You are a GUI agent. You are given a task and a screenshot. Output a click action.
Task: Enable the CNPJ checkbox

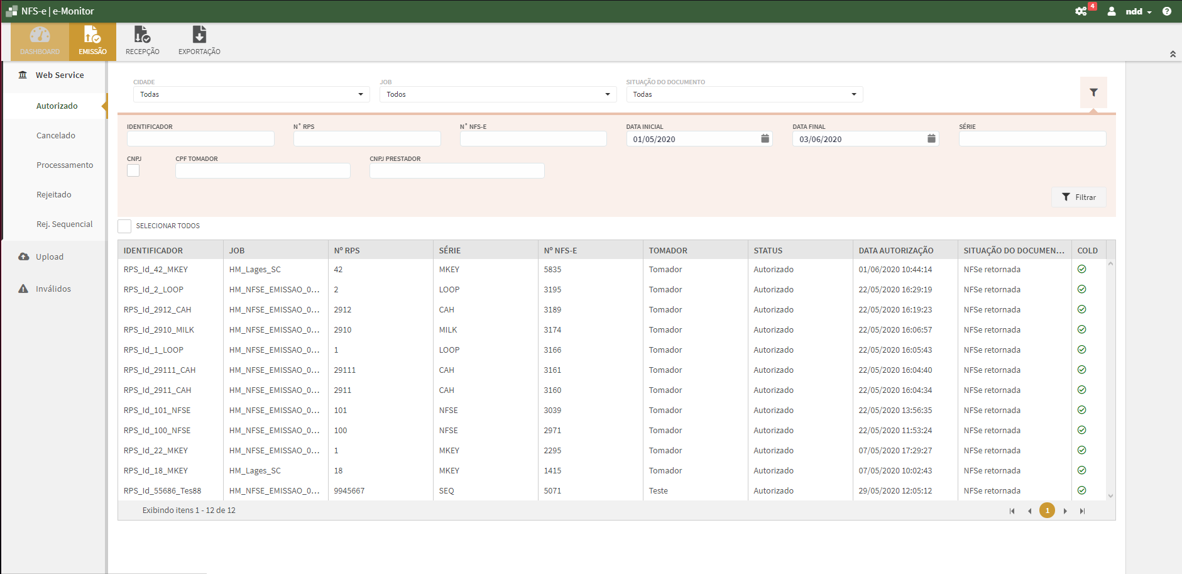coord(133,170)
